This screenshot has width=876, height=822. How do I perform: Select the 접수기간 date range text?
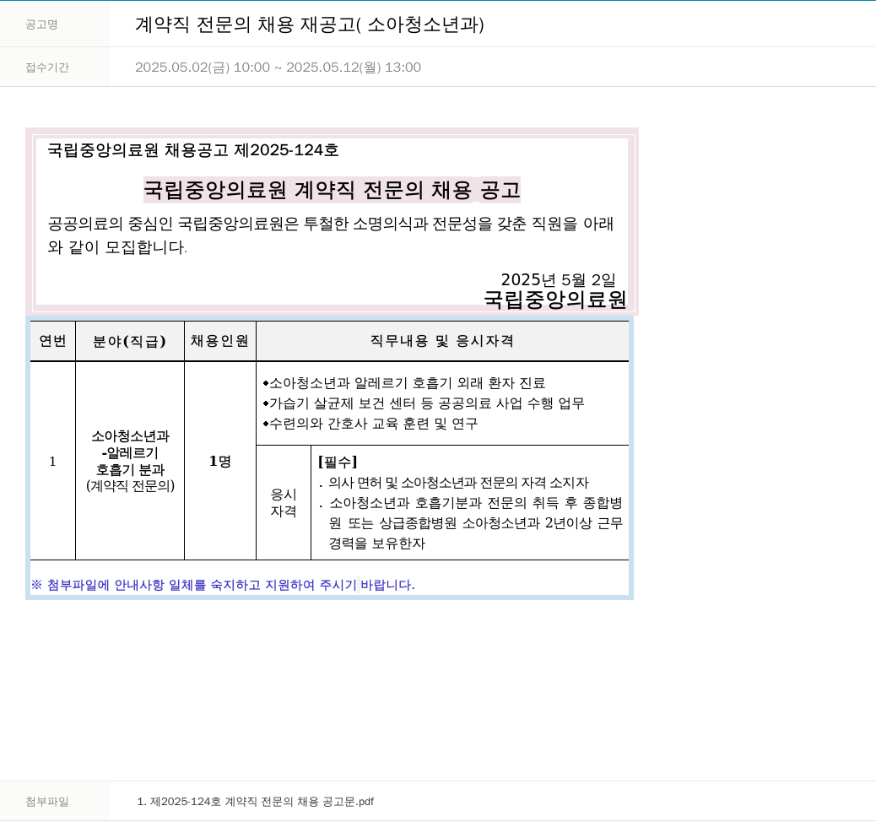278,67
